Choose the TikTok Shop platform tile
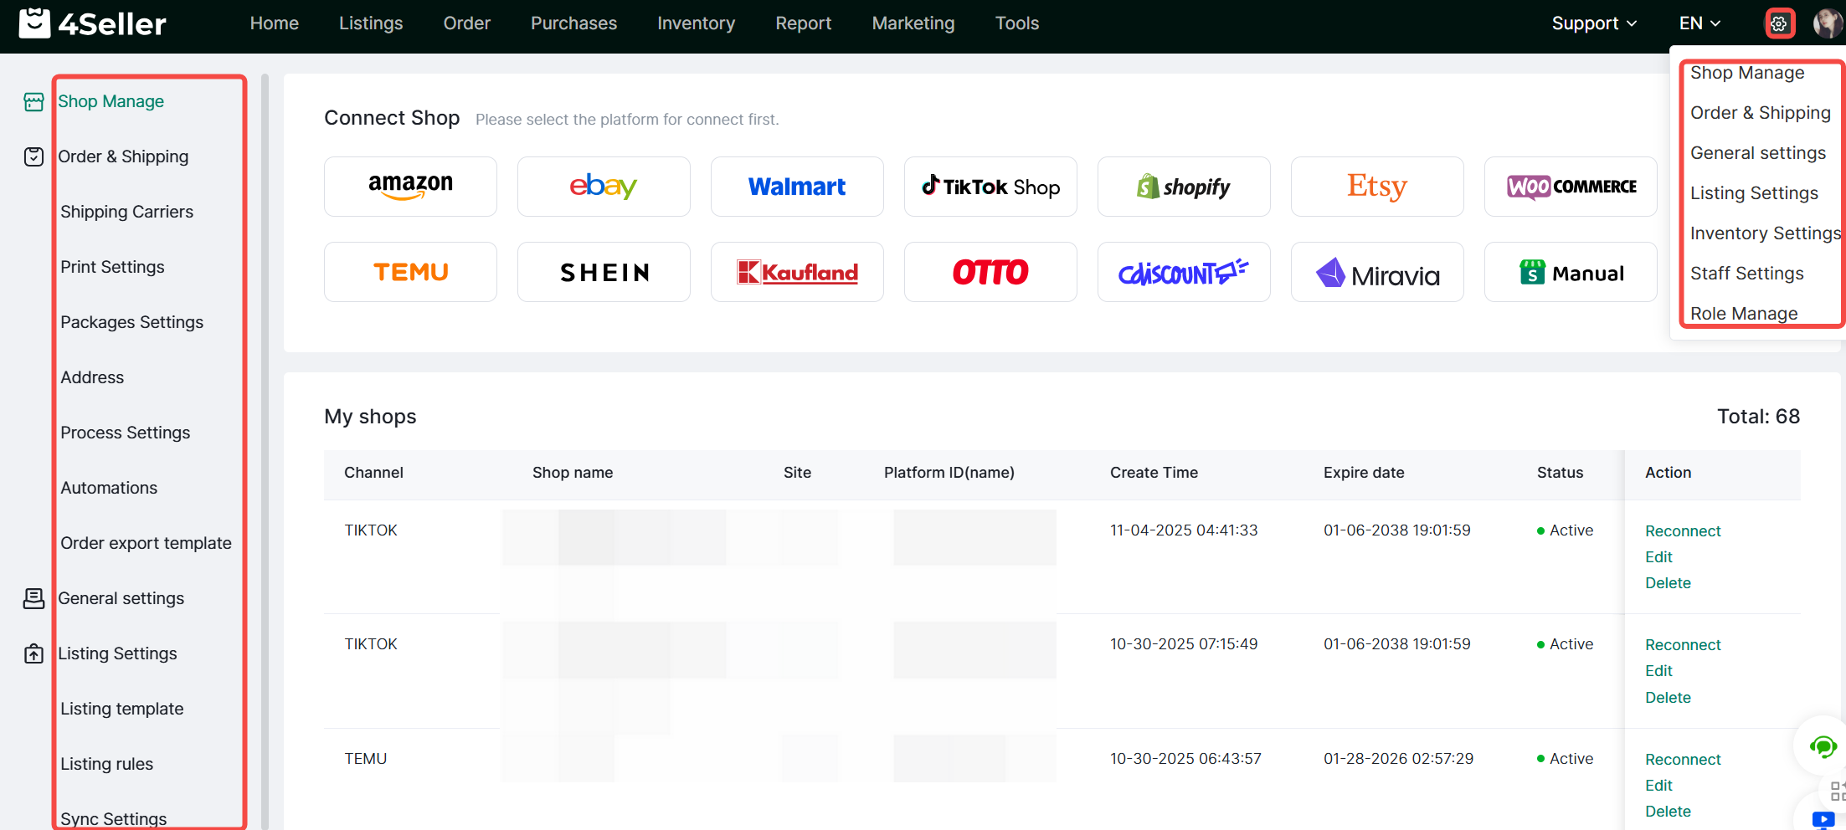The image size is (1846, 830). (x=990, y=187)
